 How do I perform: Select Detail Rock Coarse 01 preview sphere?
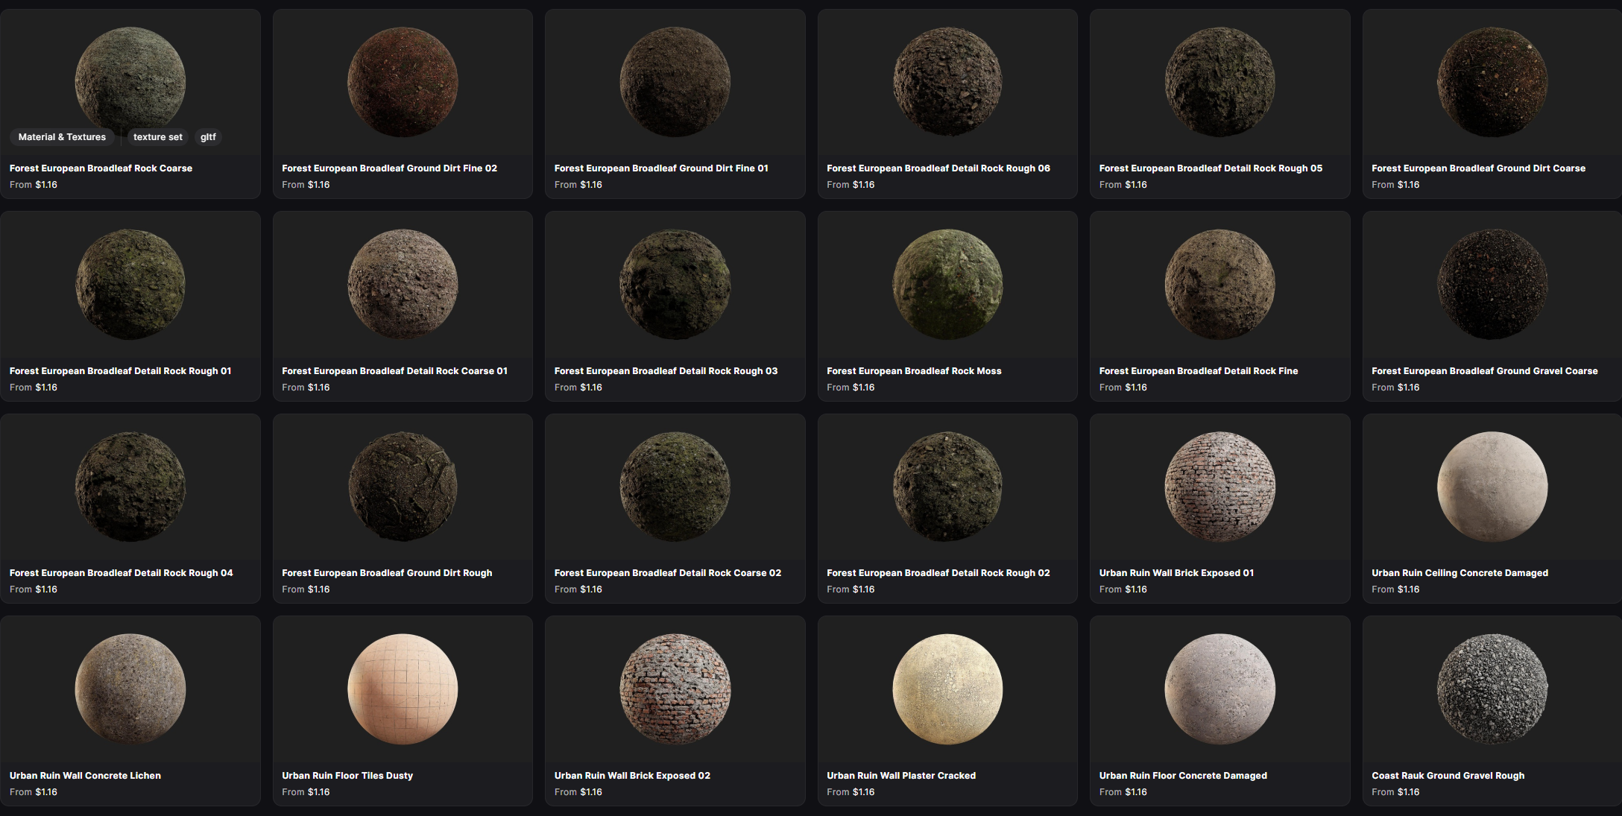(403, 284)
